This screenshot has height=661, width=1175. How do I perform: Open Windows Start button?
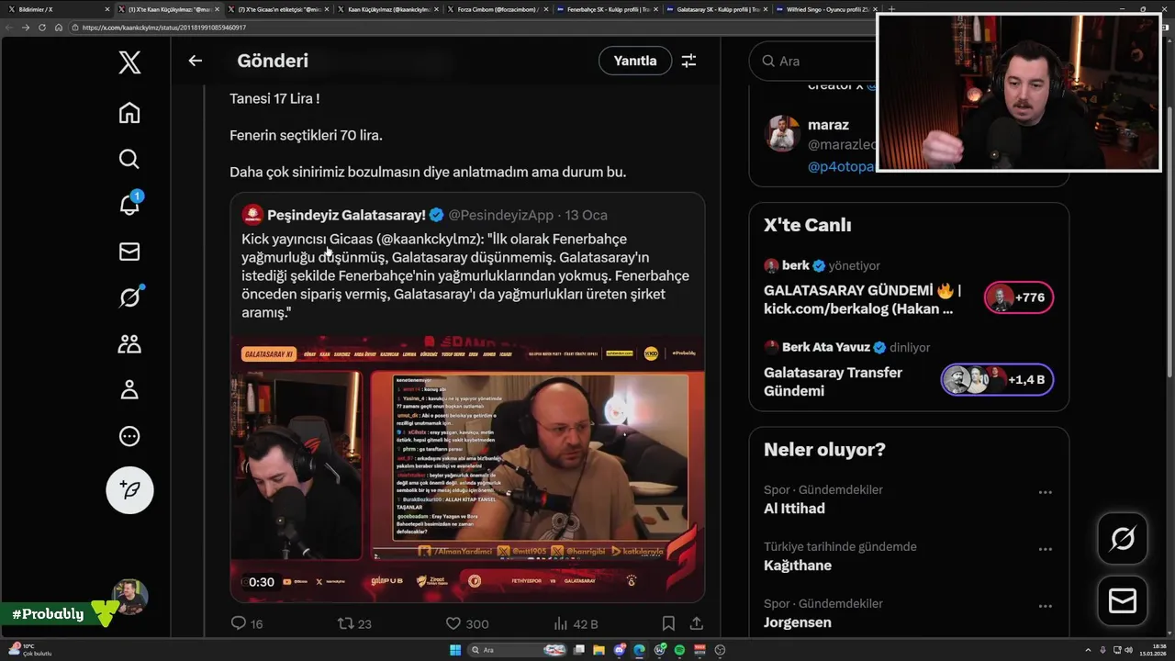(454, 650)
